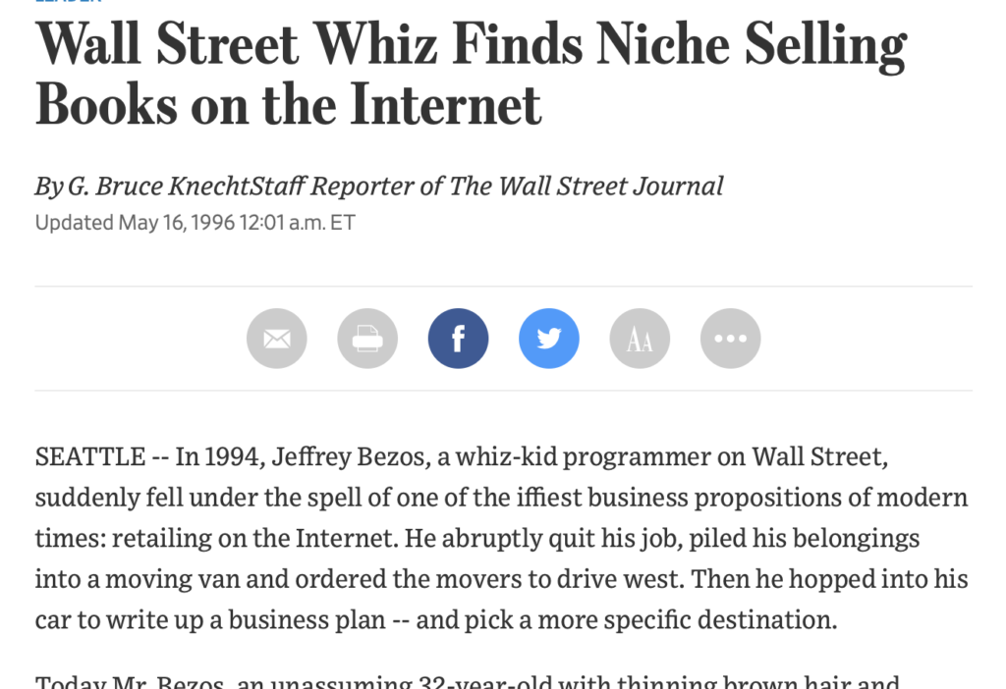Open the AA text size control
The width and height of the screenshot is (1006, 689).
pos(640,339)
